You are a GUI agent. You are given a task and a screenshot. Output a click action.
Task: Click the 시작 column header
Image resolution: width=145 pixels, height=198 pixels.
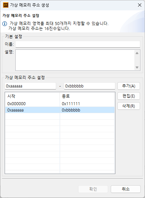(x=33, y=96)
